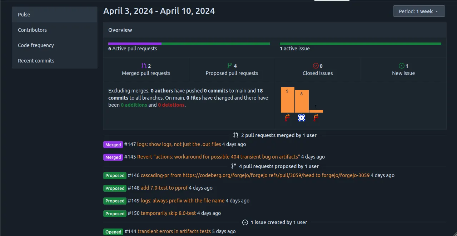Open the Contributors page from the sidebar

coord(32,30)
